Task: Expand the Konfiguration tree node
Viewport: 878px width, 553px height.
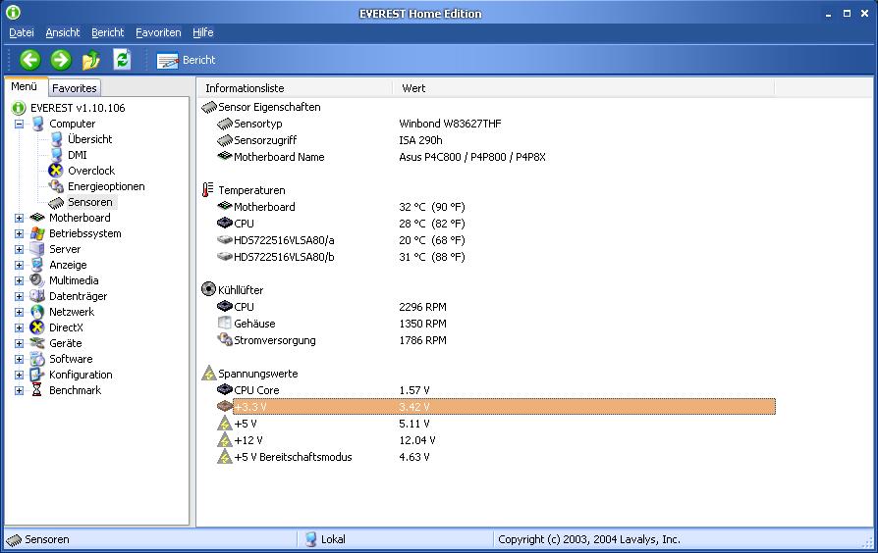Action: (19, 375)
